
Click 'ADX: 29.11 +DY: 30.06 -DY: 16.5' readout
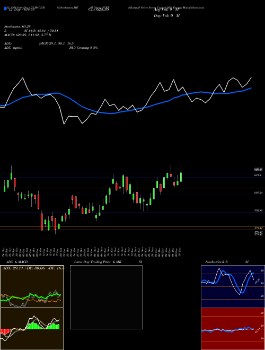coord(33,268)
